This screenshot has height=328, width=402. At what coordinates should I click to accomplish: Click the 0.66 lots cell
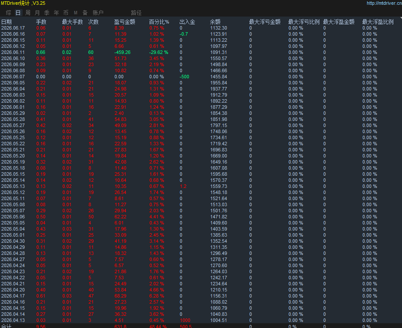point(41,52)
